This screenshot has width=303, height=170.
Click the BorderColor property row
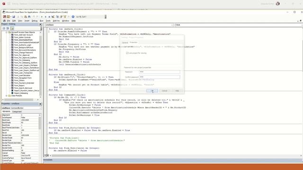click(20, 136)
